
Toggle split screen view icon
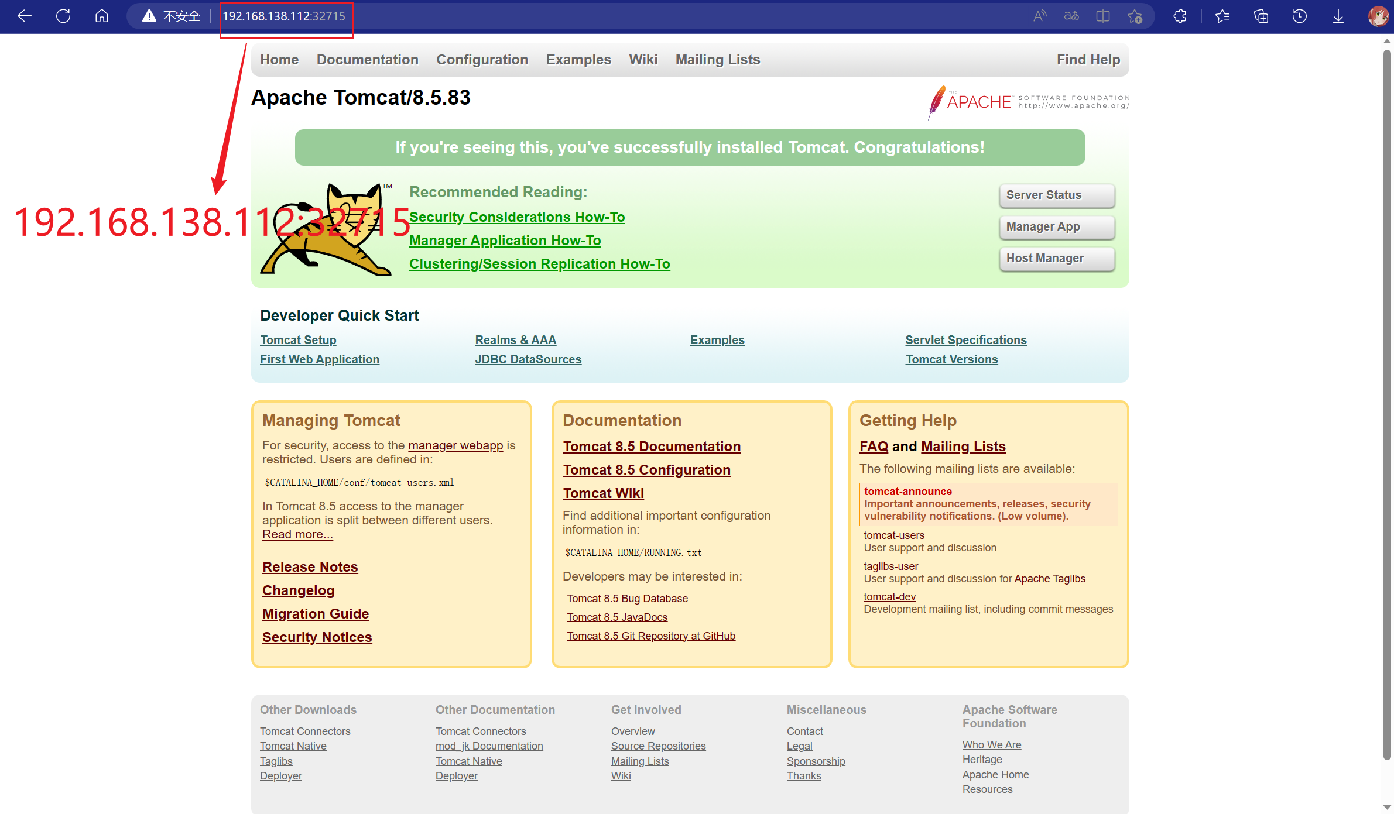(1103, 16)
